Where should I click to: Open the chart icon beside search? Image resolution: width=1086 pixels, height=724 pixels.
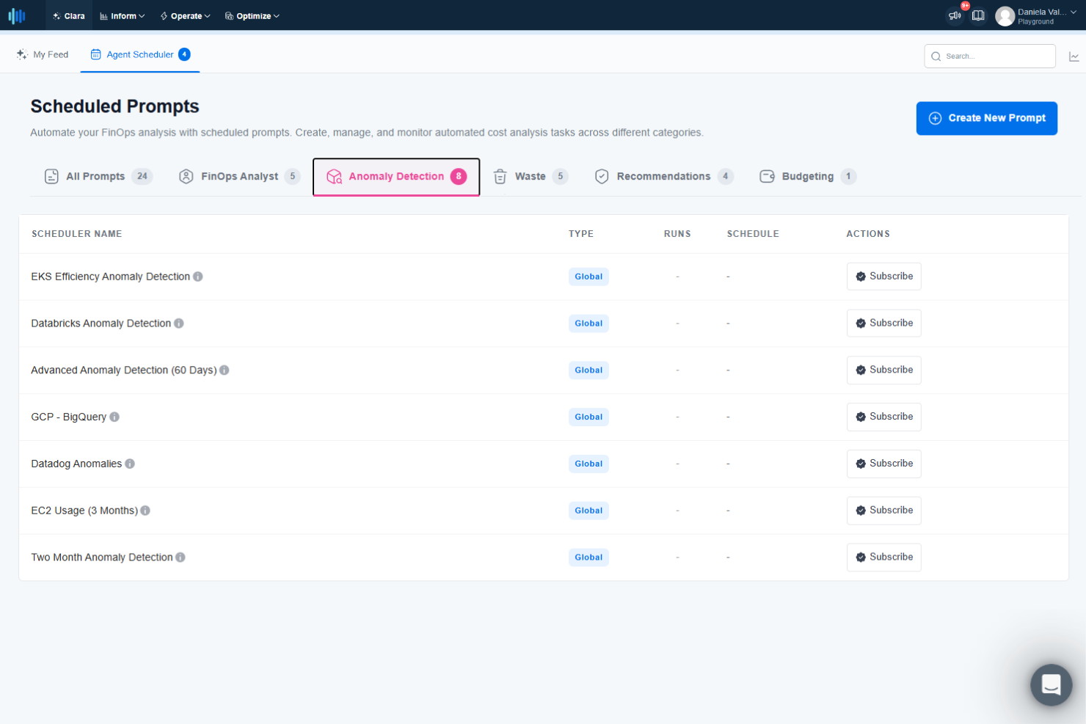click(x=1074, y=56)
